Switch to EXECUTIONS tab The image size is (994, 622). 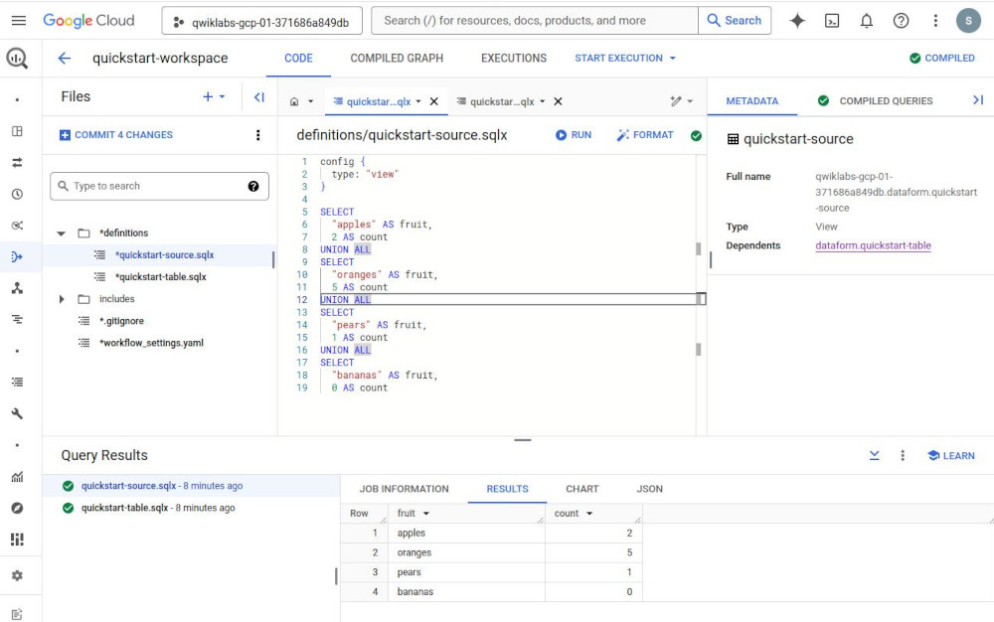[514, 59]
